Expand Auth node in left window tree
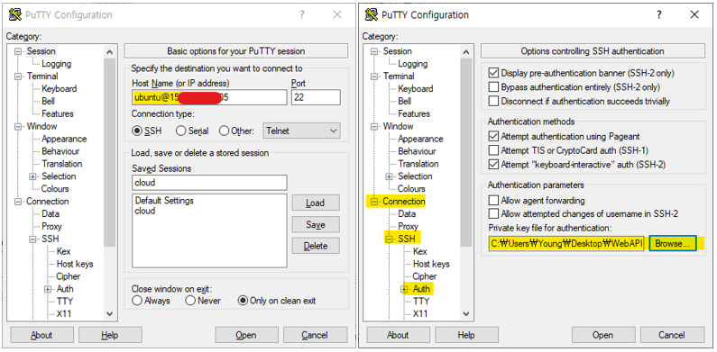717x352 pixels. pyautogui.click(x=48, y=289)
